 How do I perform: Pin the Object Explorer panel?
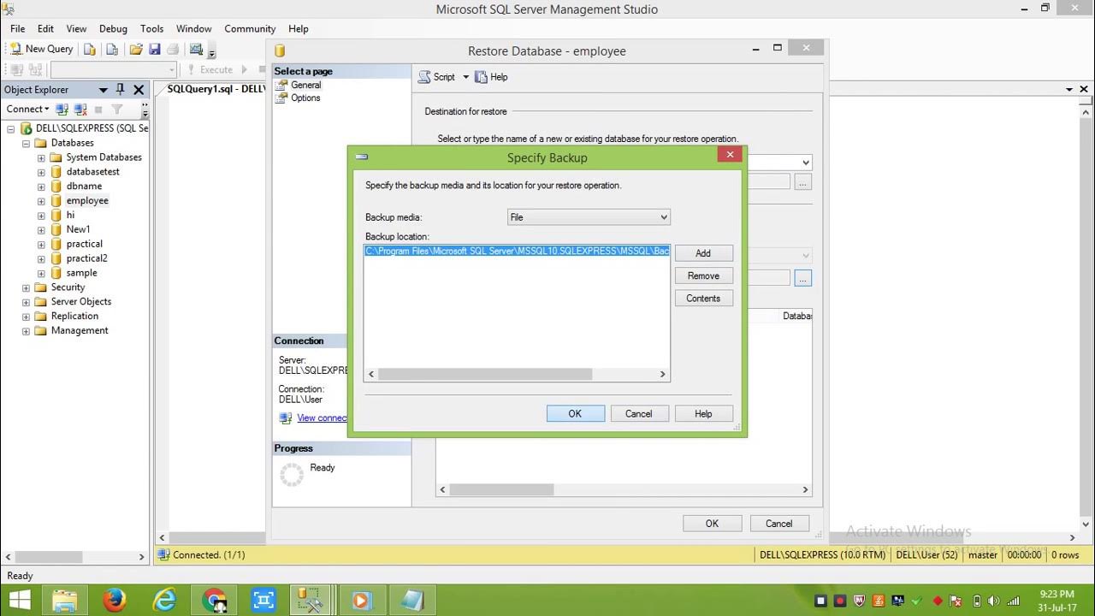tap(120, 90)
